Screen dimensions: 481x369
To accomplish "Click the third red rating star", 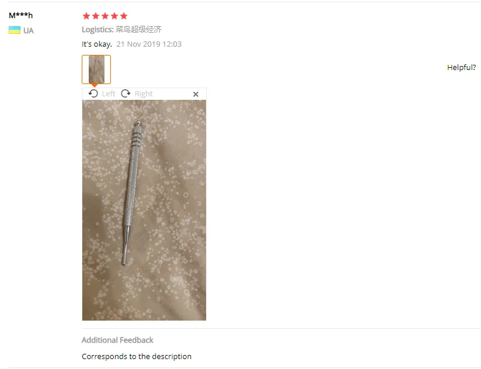I will 105,16.
